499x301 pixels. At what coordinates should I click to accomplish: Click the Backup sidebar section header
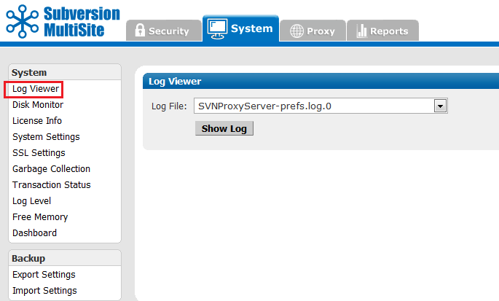click(65, 258)
